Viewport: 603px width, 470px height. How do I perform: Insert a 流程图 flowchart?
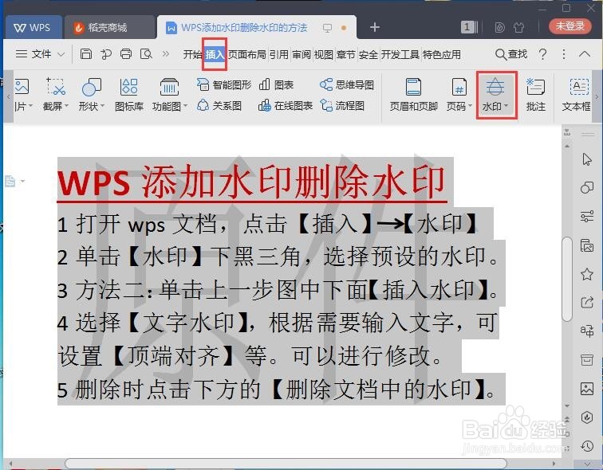click(x=342, y=105)
